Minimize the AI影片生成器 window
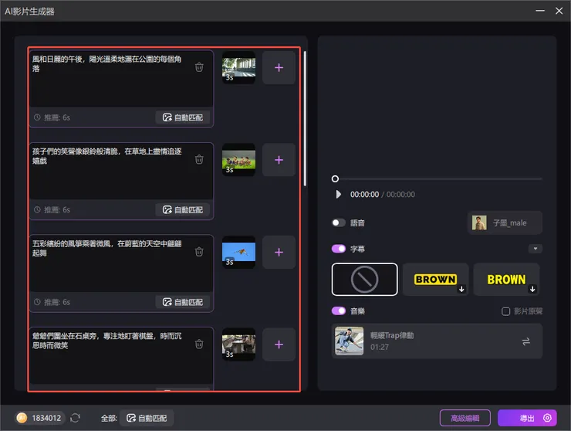The image size is (571, 431). click(x=540, y=11)
